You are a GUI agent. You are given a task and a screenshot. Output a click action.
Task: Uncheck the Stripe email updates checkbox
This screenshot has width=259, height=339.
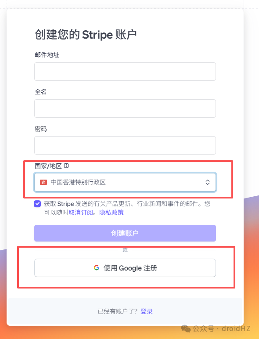tap(37, 204)
